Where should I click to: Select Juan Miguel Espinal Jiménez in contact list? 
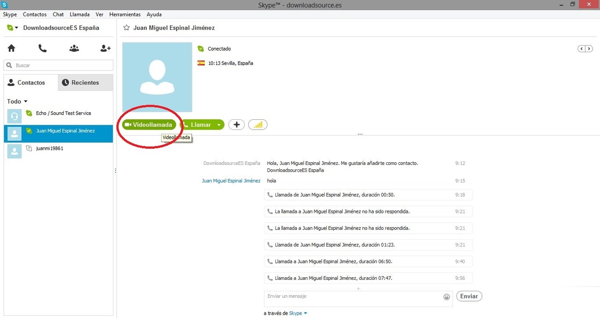[58, 133]
